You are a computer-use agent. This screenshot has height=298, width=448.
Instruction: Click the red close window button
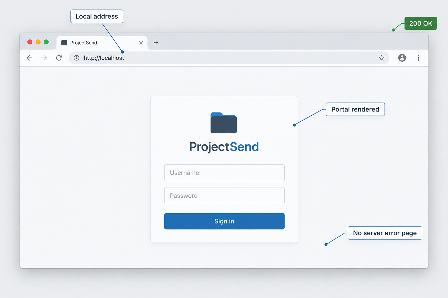coord(30,42)
